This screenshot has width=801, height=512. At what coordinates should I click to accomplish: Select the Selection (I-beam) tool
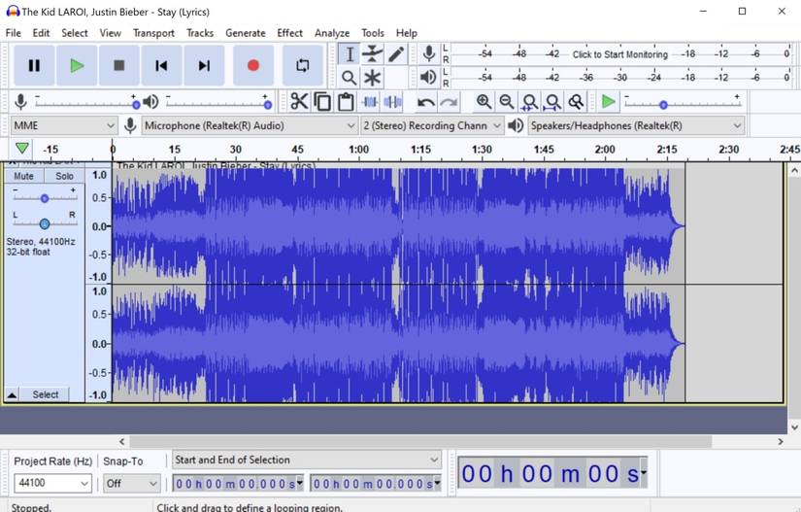click(x=350, y=54)
